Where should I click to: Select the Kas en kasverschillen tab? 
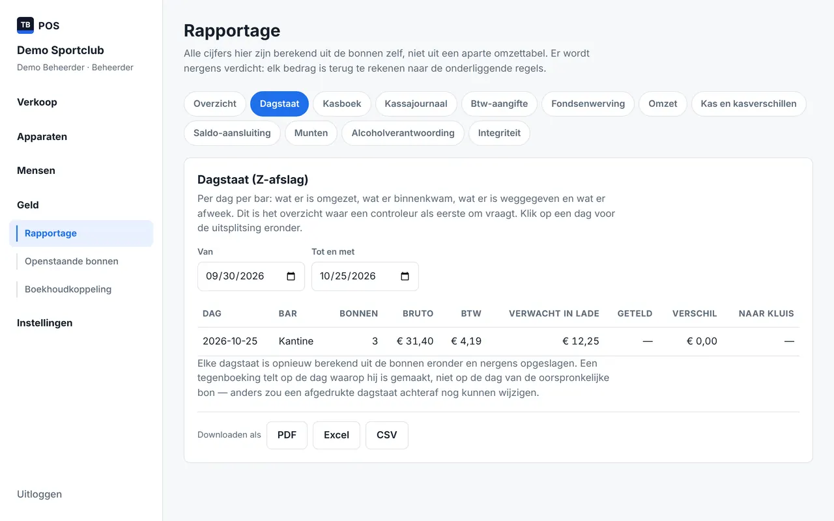[749, 104]
